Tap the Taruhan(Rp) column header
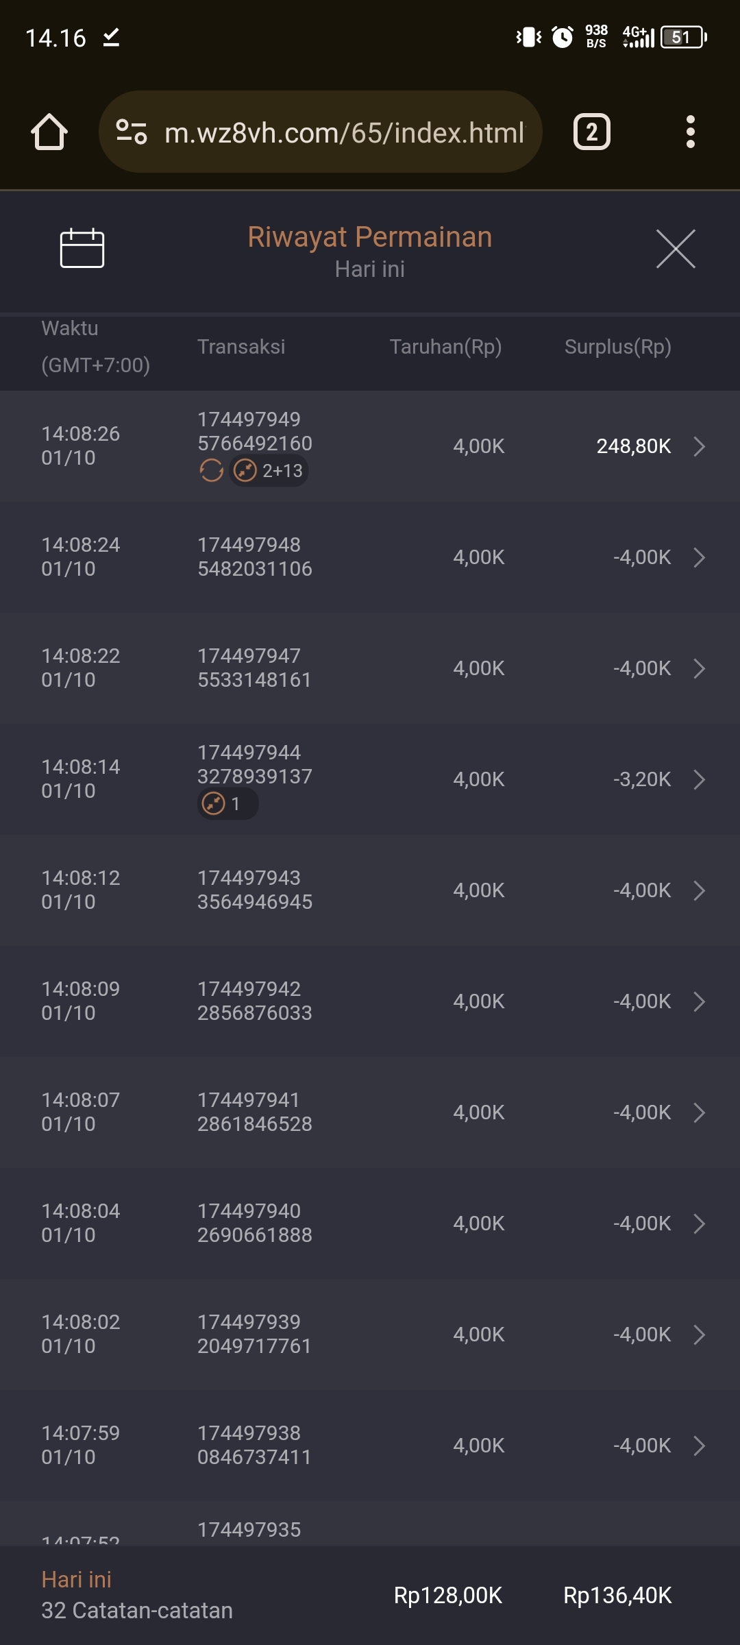740x1645 pixels. pos(445,347)
